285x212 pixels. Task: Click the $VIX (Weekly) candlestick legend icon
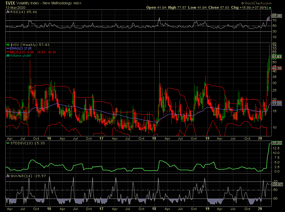coord(8,45)
